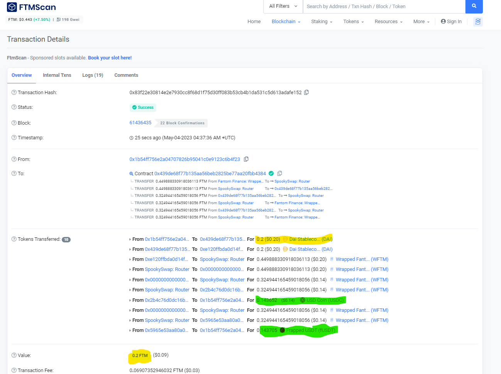Click the Fantom network icon beside Sign In
The width and height of the screenshot is (501, 374).
point(478,22)
